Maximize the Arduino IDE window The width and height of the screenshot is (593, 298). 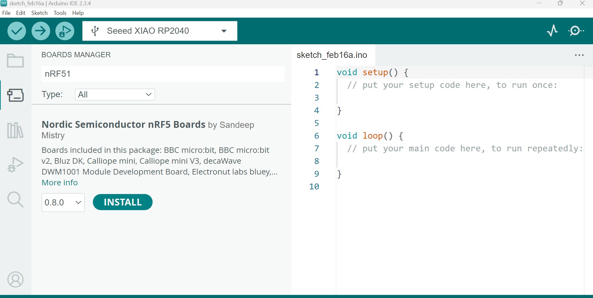[x=561, y=3]
